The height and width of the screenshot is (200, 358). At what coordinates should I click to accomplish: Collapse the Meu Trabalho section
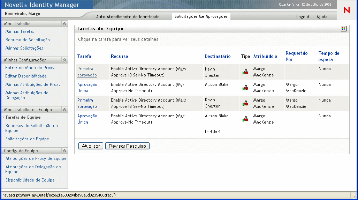[64, 24]
